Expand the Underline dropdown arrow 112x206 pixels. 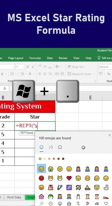click(x=6, y=74)
